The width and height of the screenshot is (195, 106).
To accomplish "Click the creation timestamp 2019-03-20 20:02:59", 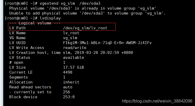I will coord(97,53).
